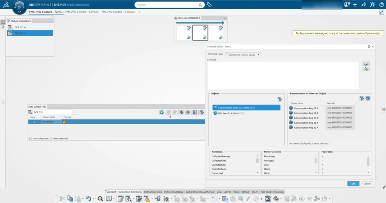The image size is (386, 203).
Task: Switch to the Instruction Authoring tab
Action: pyautogui.click(x=130, y=192)
